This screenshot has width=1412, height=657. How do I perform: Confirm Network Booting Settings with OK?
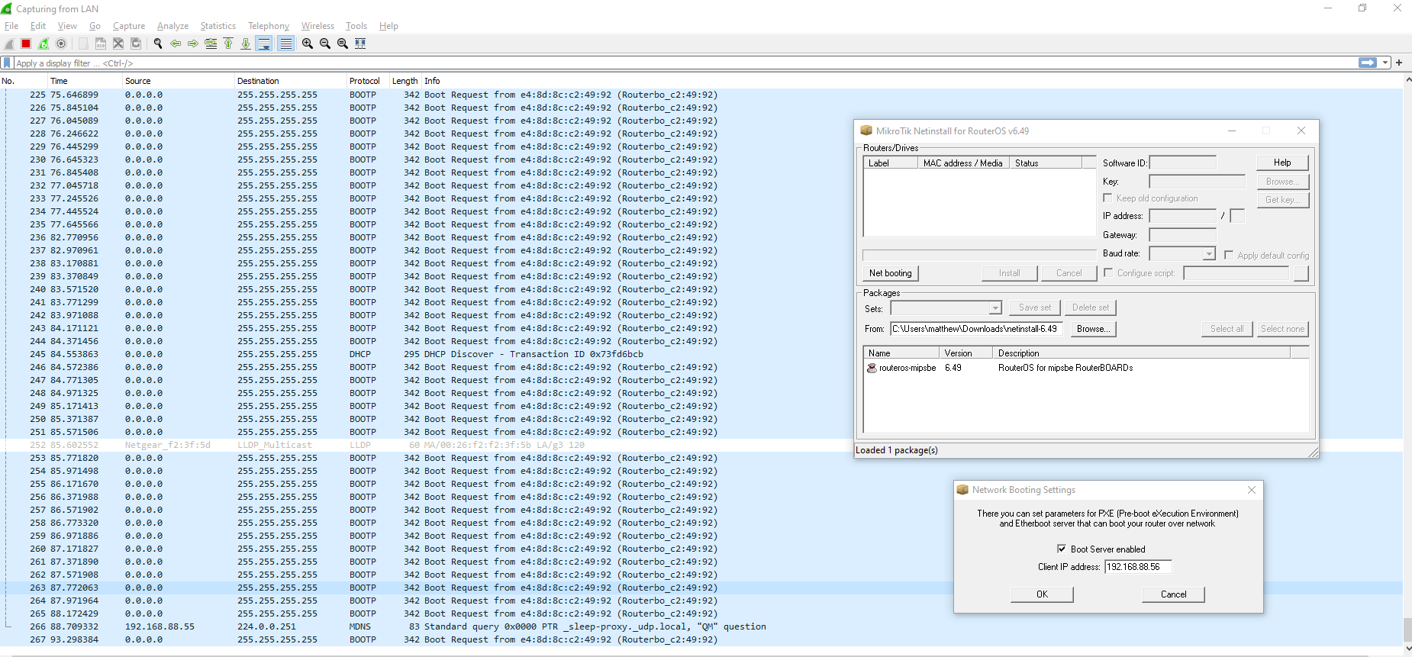(x=1042, y=594)
